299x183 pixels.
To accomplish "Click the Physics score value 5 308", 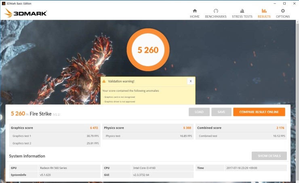I will click(187, 128).
